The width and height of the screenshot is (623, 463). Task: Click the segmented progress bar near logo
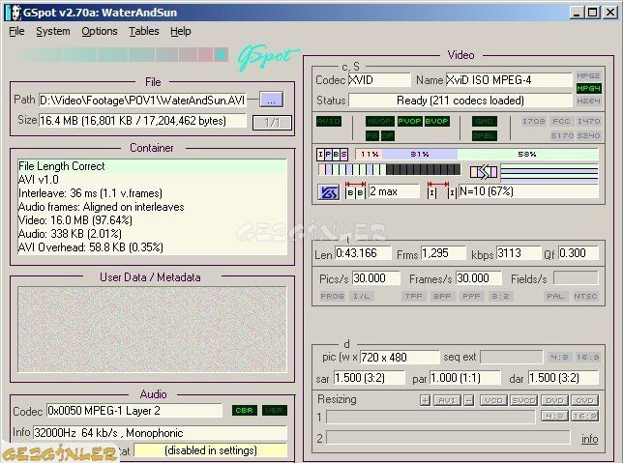(120, 55)
